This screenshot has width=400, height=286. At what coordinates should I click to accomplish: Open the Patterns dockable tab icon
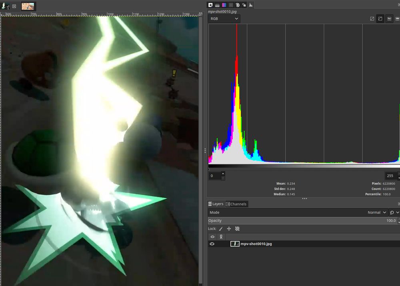pos(217,5)
